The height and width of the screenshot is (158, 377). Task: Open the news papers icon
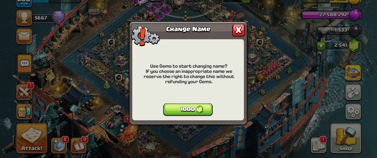coord(319,145)
